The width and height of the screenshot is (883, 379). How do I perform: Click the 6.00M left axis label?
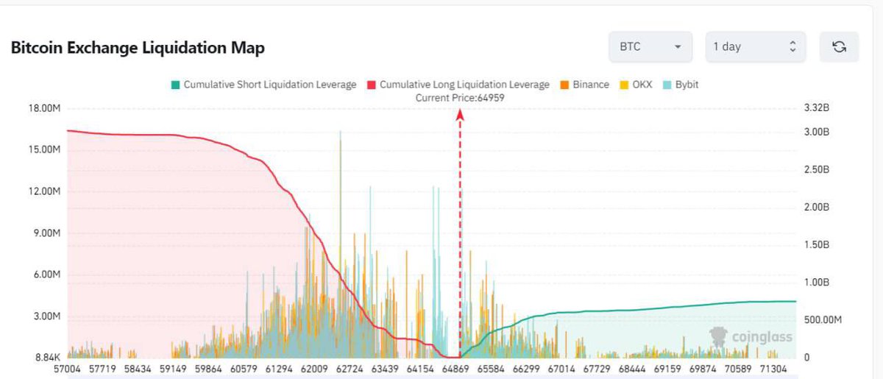pos(47,274)
